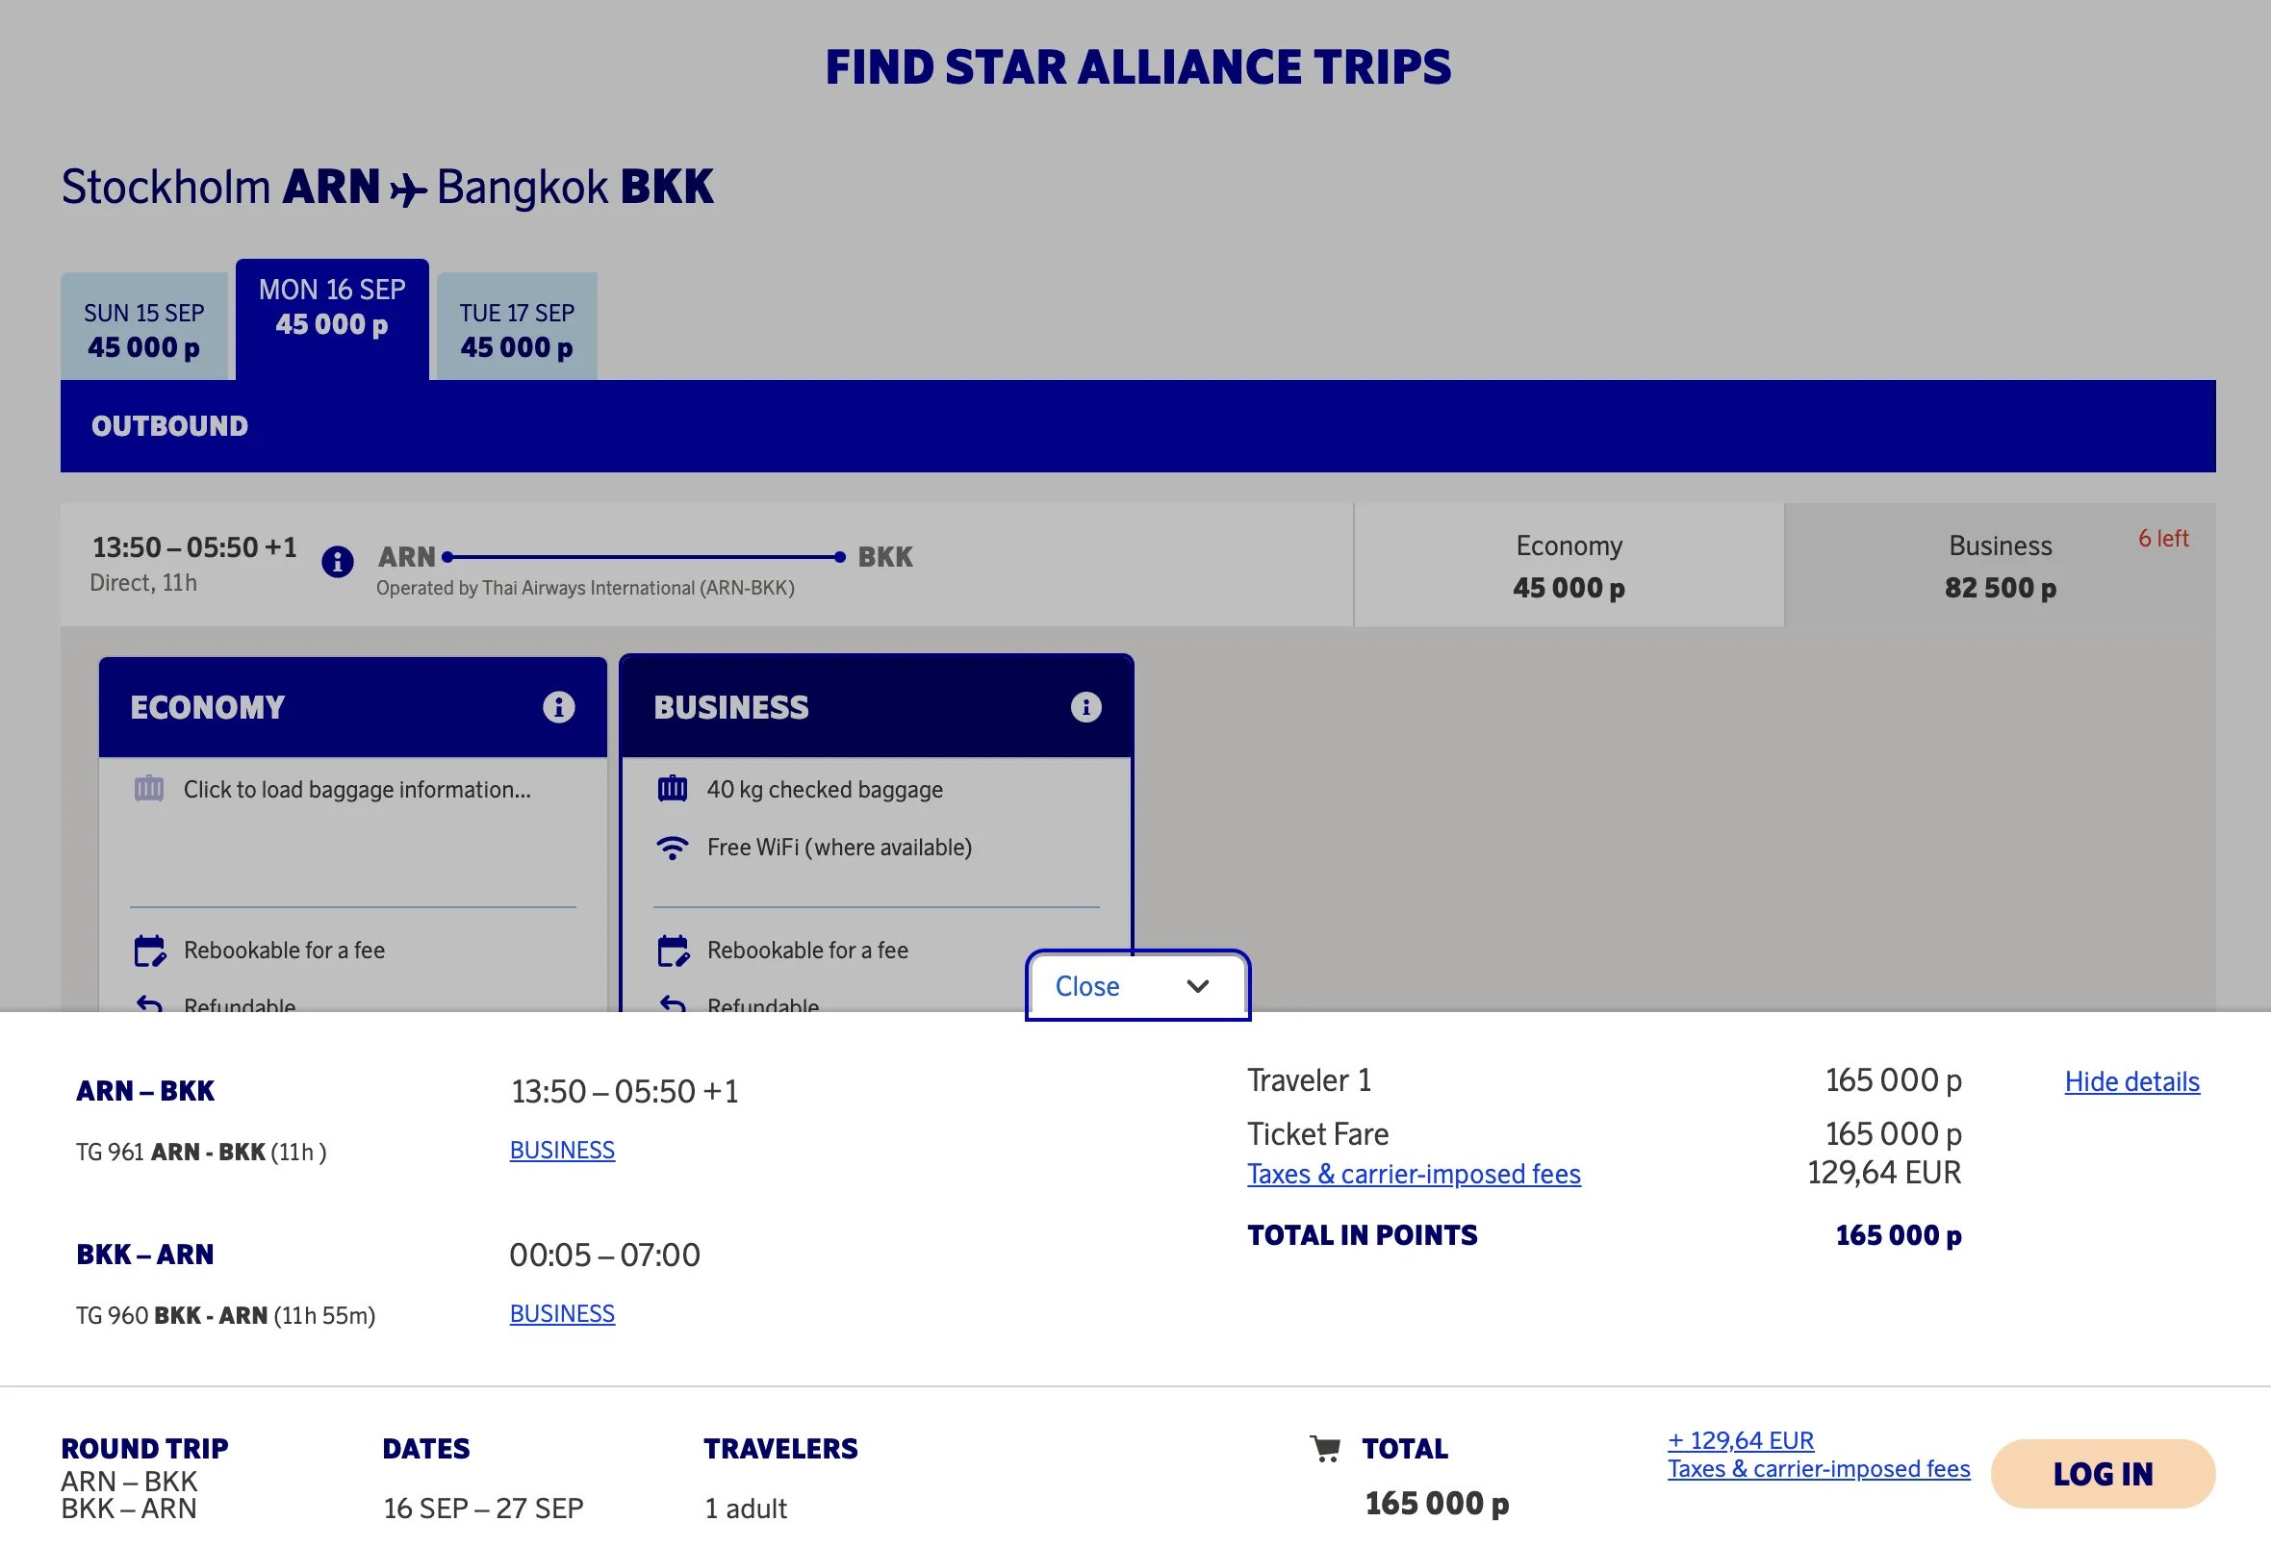This screenshot has width=2271, height=1547.
Task: Click 'TG 961 ARN - BKK (11h)' text
Action: click(x=201, y=1153)
